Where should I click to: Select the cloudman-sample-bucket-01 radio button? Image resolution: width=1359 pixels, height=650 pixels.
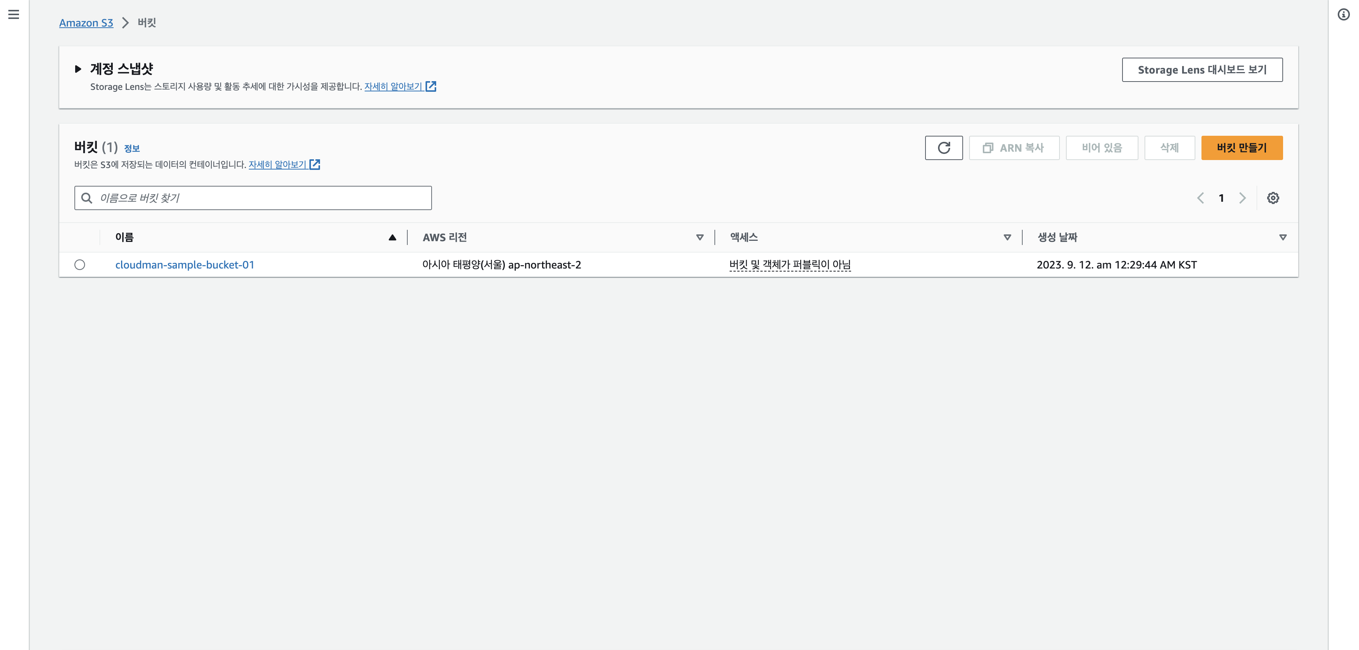80,265
